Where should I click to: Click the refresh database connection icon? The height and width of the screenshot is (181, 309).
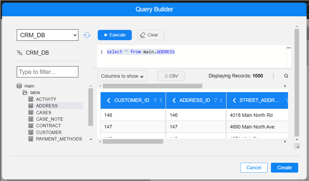pos(87,35)
